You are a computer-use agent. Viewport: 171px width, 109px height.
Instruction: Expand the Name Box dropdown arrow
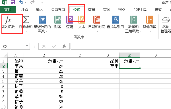tap(27, 46)
